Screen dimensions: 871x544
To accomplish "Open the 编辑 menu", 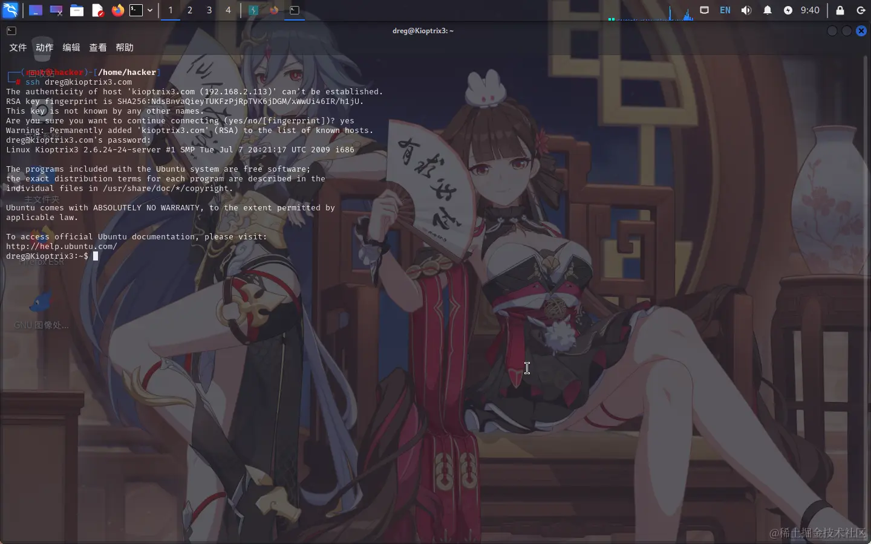I will (71, 48).
